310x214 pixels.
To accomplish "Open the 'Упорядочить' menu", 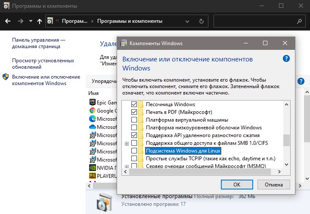I will tap(104, 81).
